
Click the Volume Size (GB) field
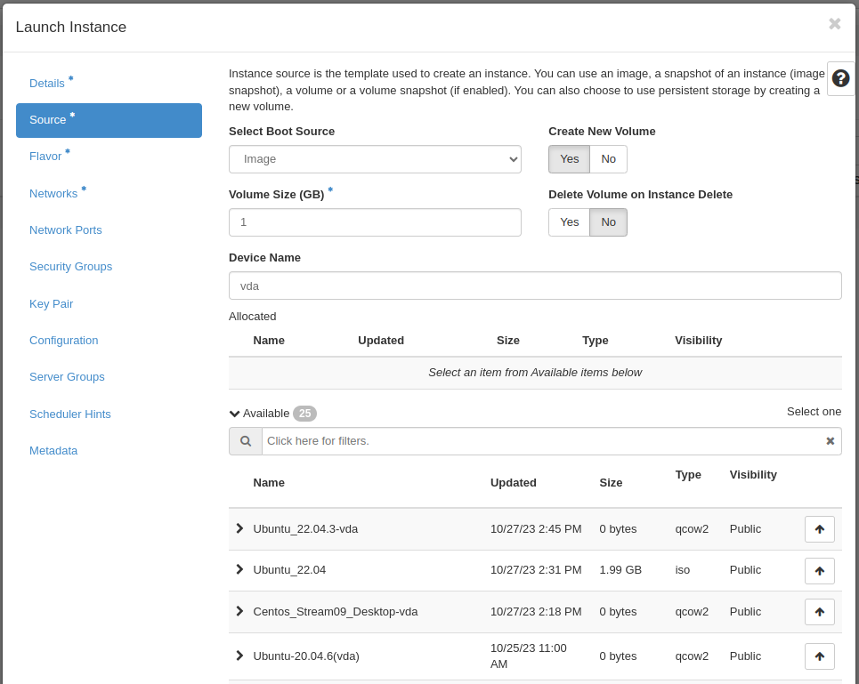point(375,222)
